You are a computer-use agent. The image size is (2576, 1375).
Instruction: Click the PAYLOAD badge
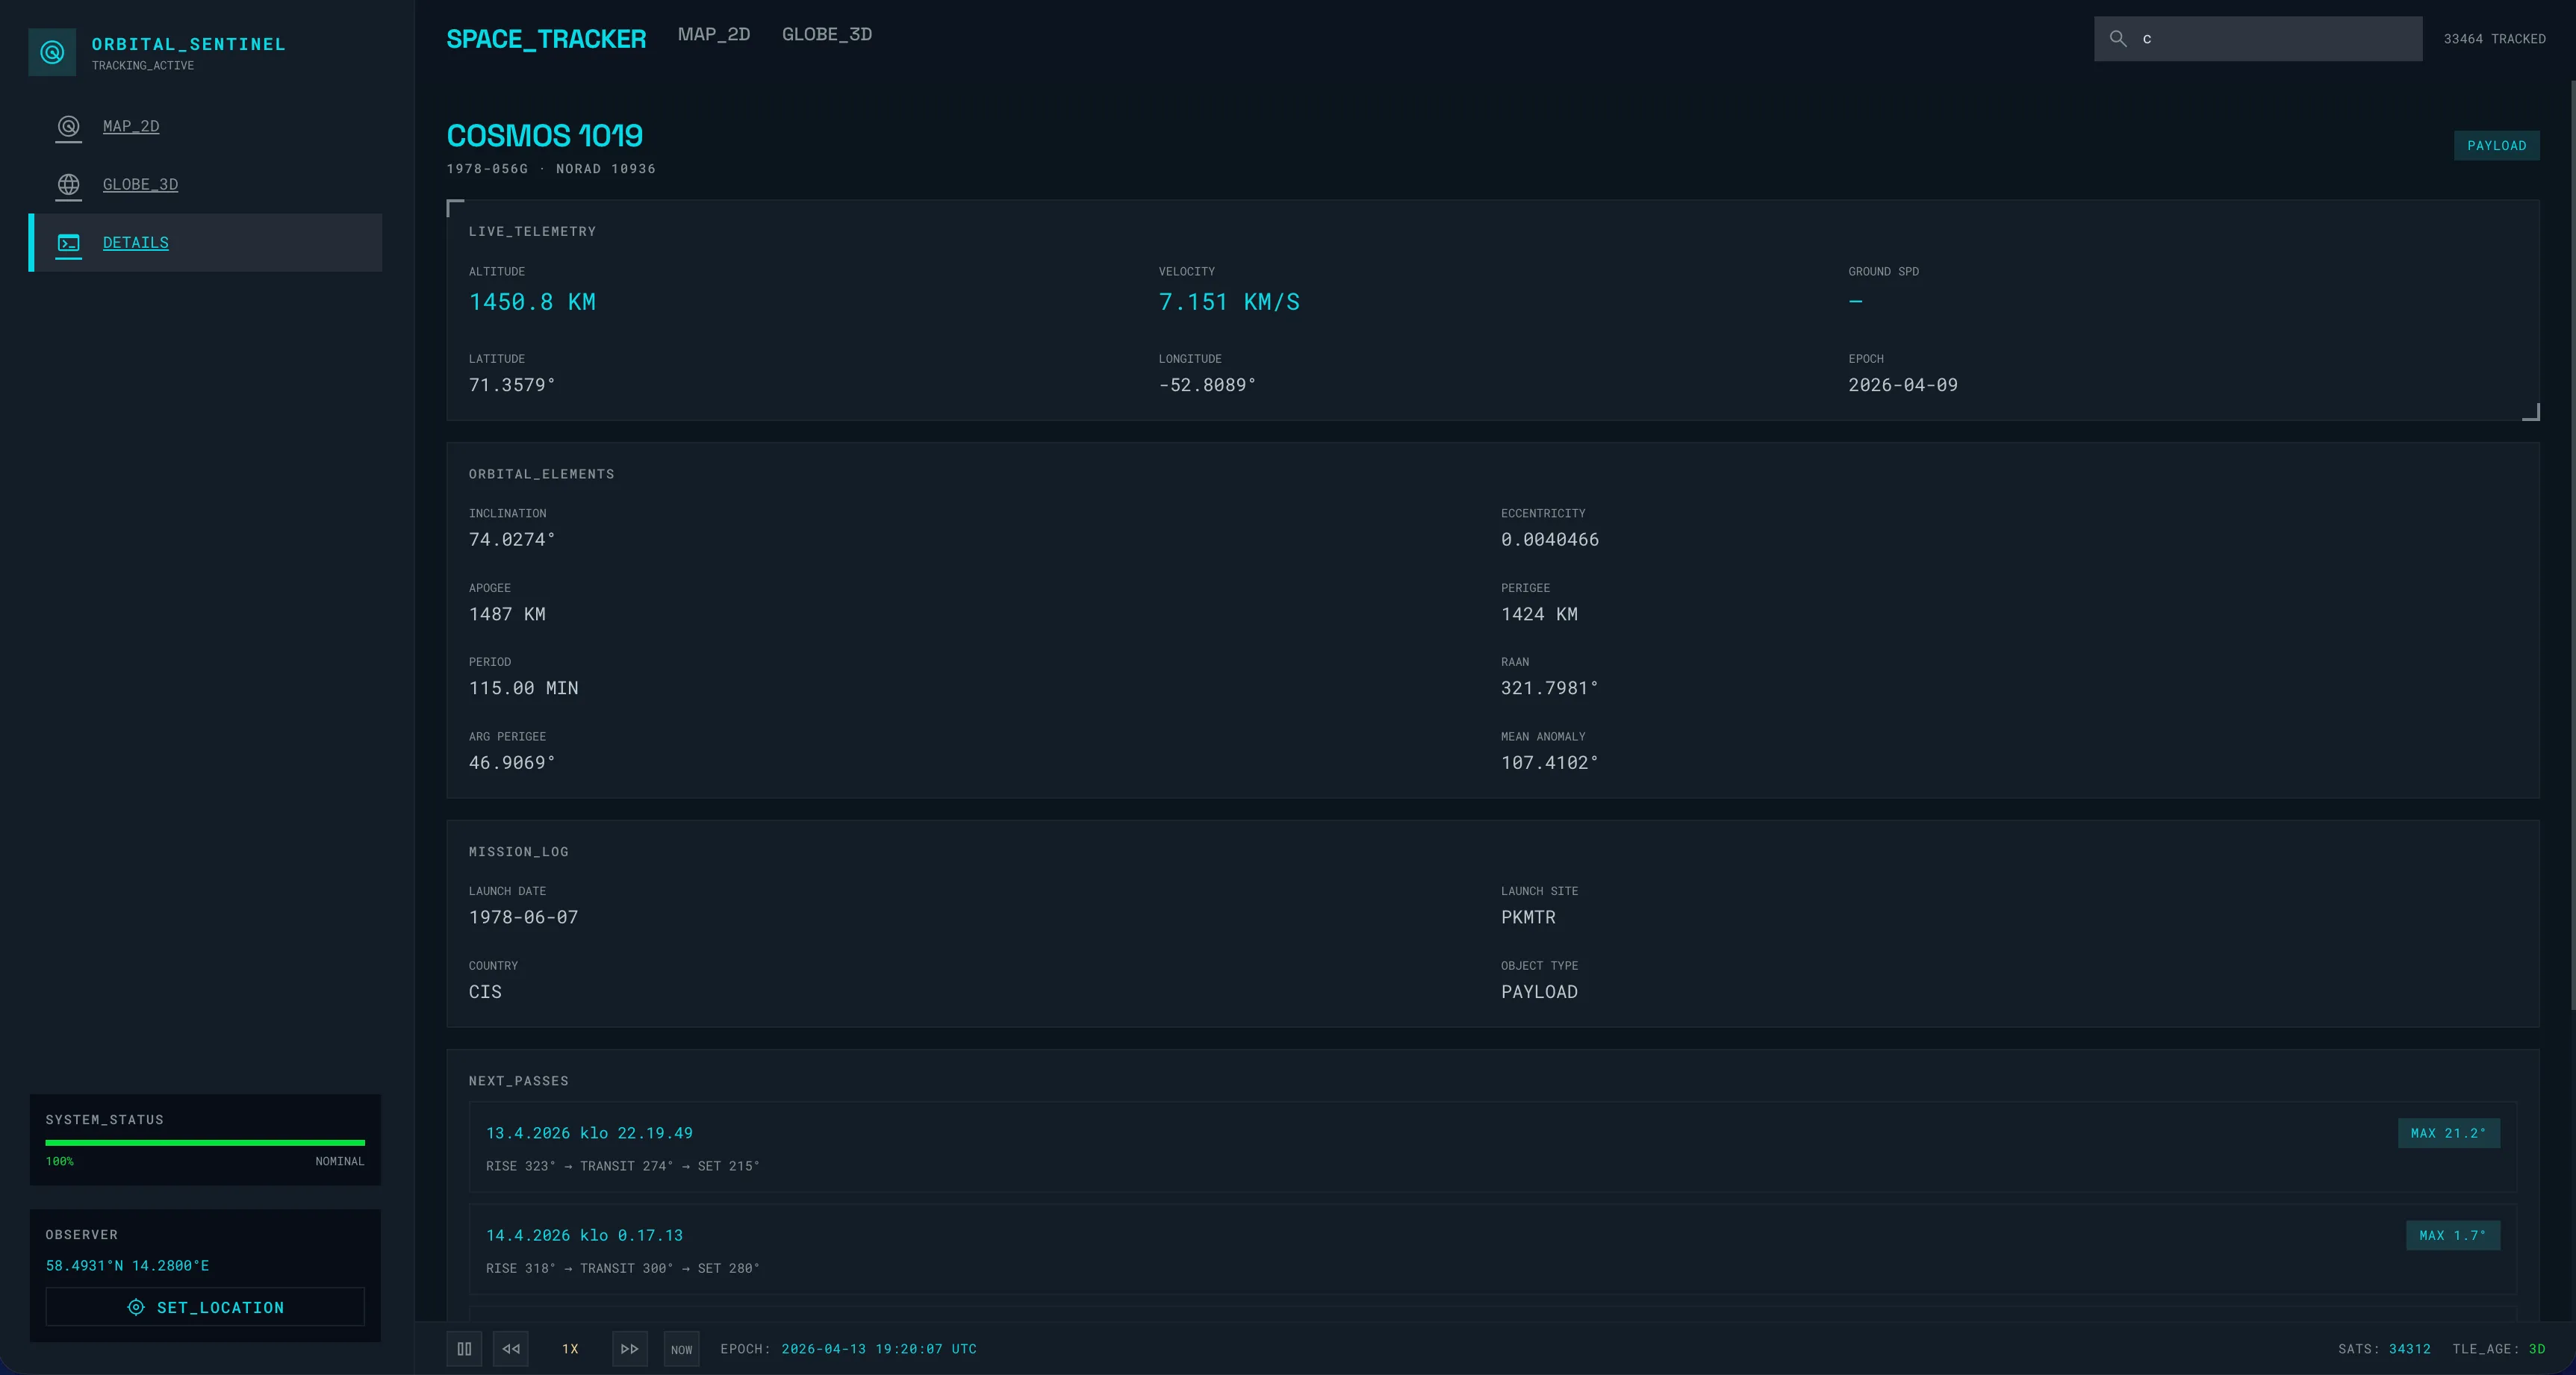click(x=2496, y=145)
